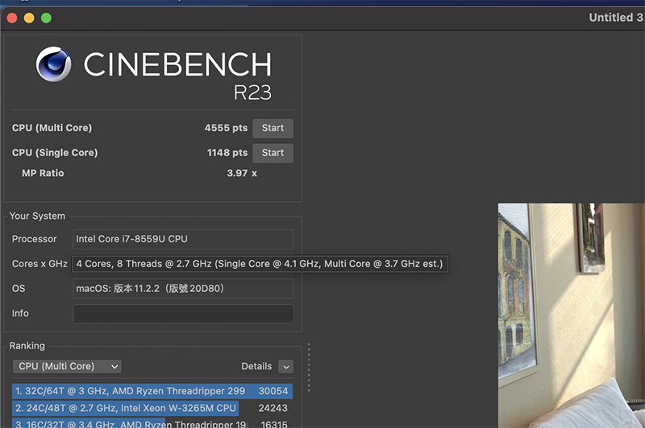Select ranking row AMD Ryzen Threadripper 30054

(152, 391)
